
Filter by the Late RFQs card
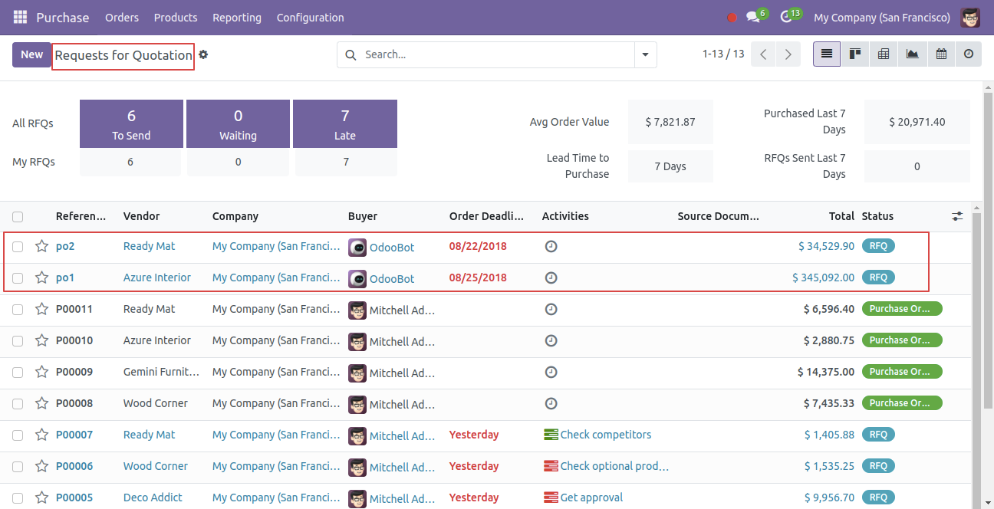click(345, 123)
